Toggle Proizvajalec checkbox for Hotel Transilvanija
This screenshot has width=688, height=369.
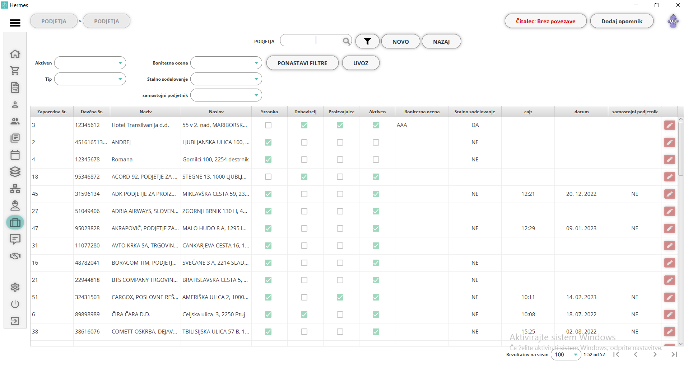pos(340,125)
